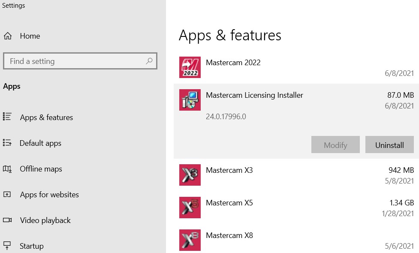
Task: Click the Offline maps icon
Action: coord(7,169)
